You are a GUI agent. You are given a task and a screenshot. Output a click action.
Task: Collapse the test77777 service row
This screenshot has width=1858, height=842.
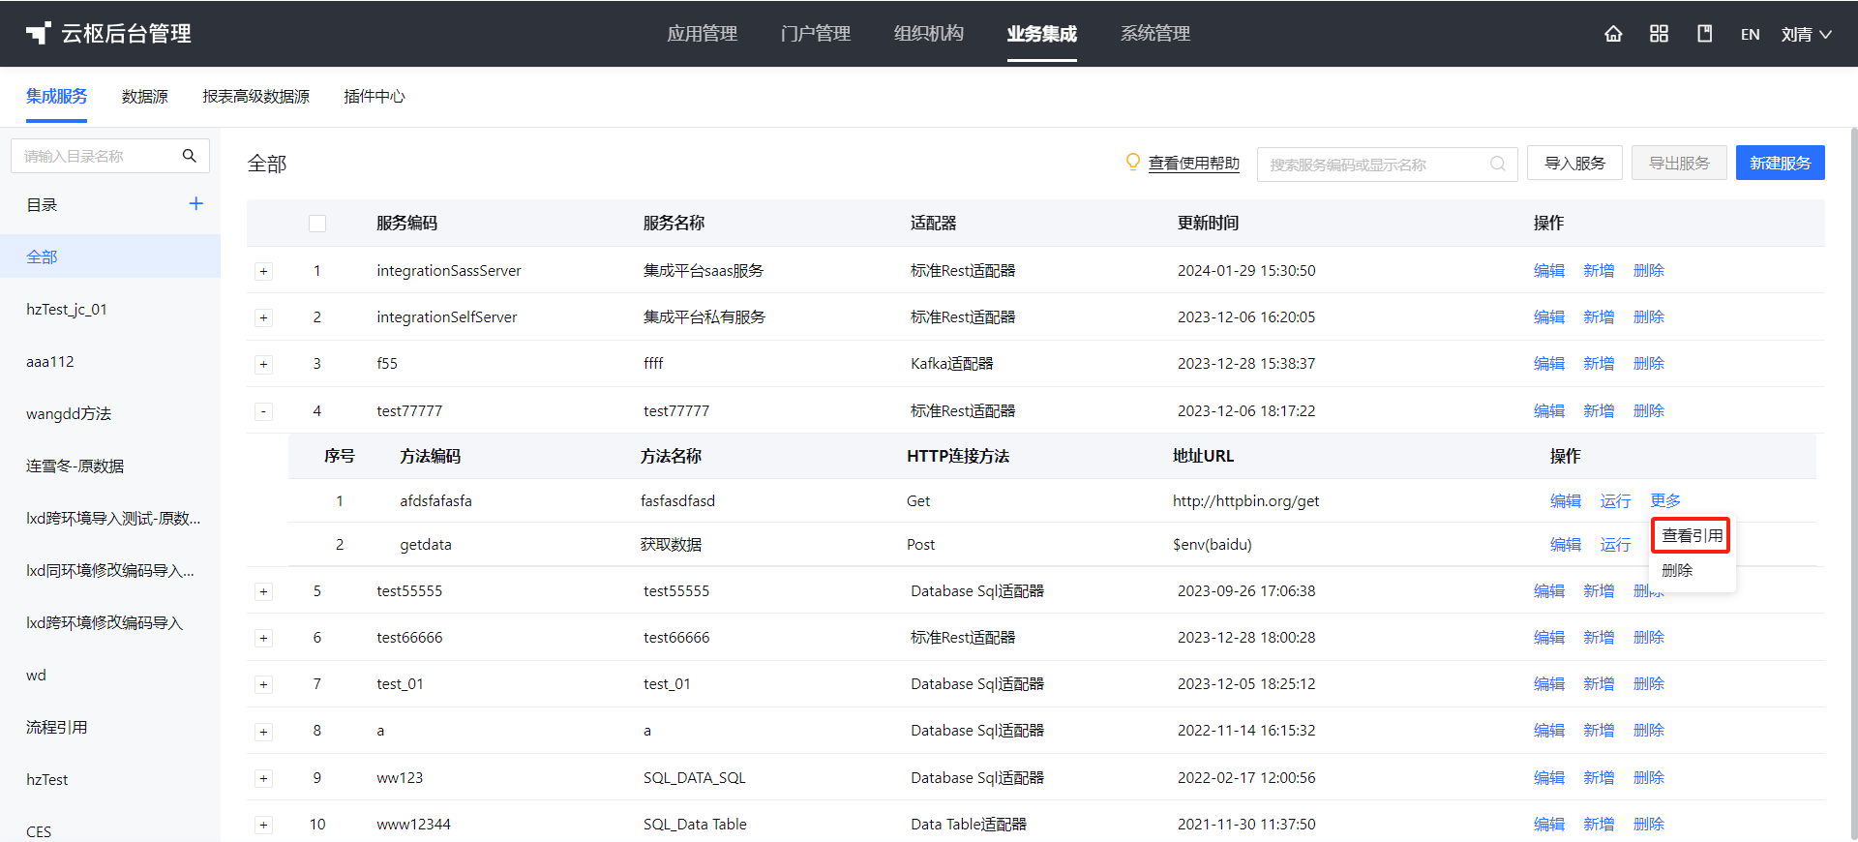tap(263, 411)
